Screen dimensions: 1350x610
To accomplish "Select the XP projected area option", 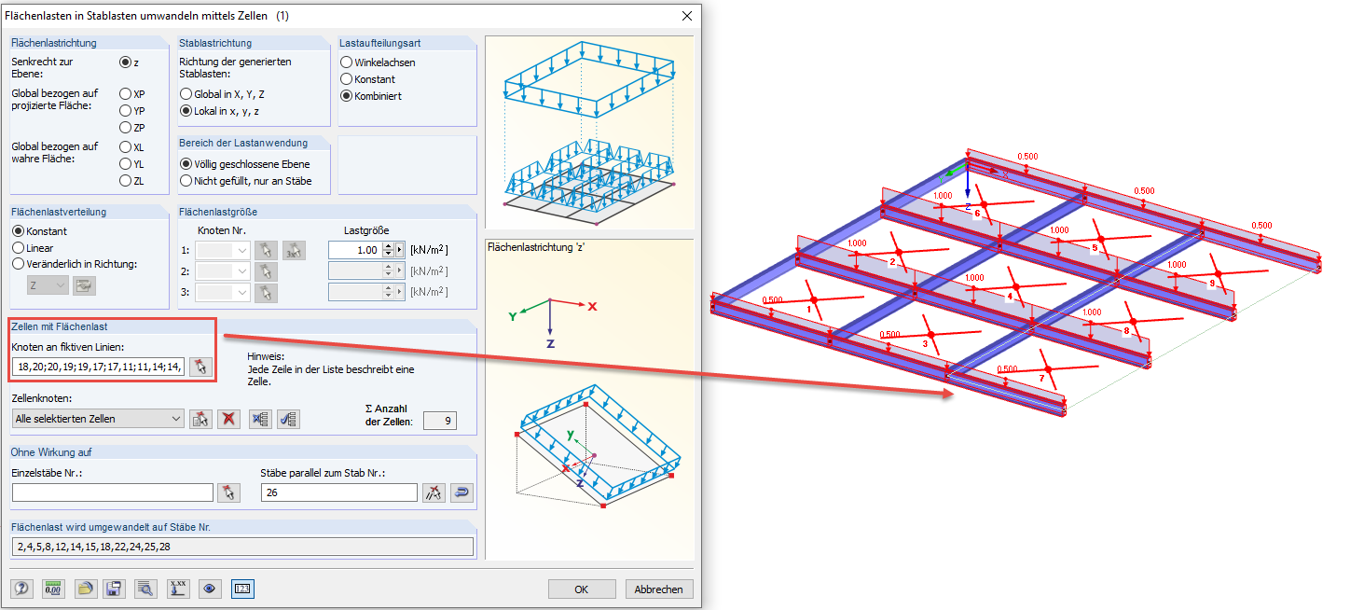I will [x=126, y=94].
